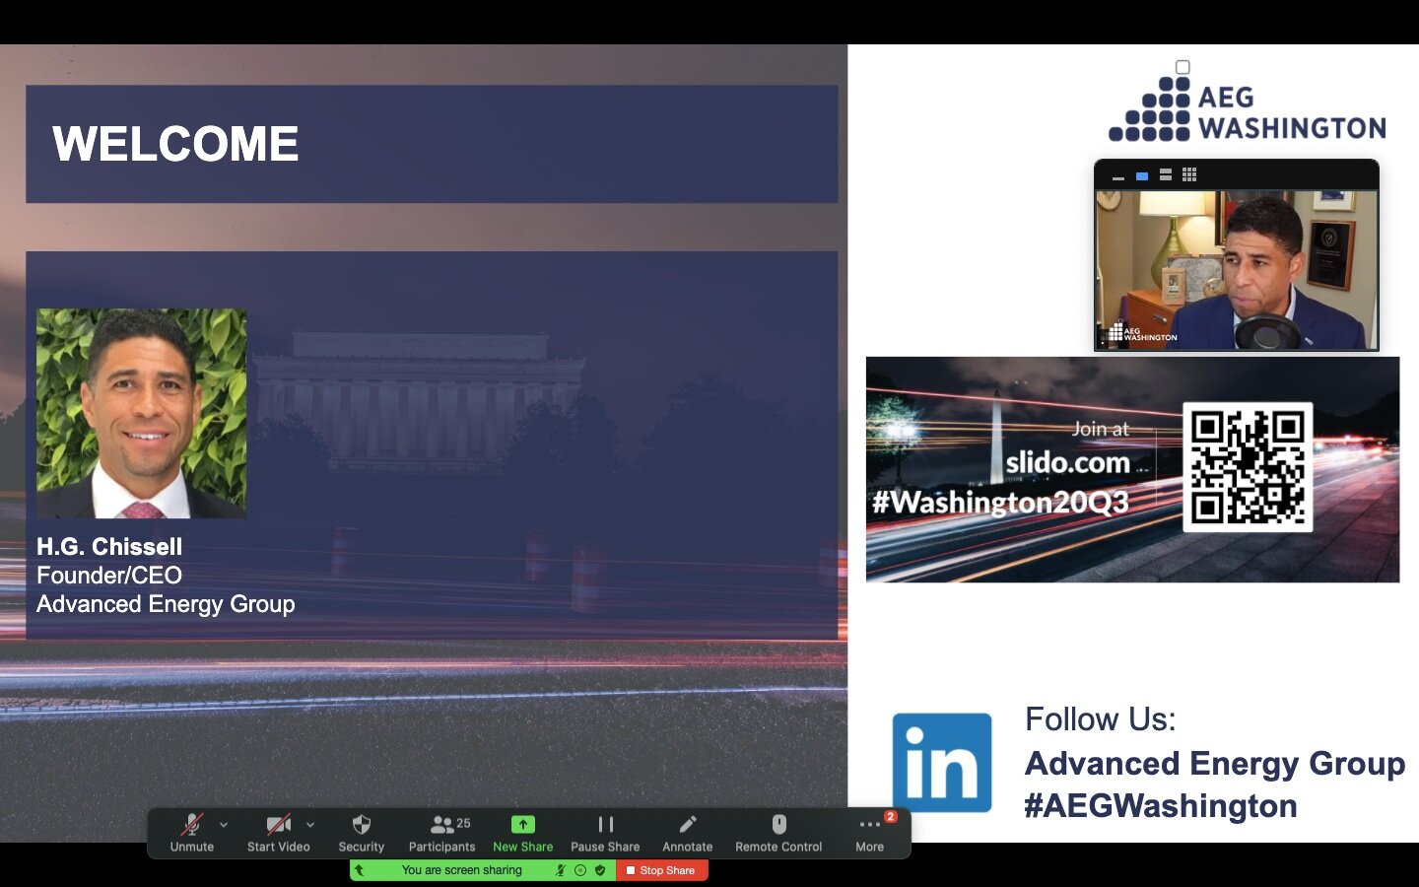Click the LinkedIn logo
Viewport: 1419px width, 887px height.
[x=942, y=763]
